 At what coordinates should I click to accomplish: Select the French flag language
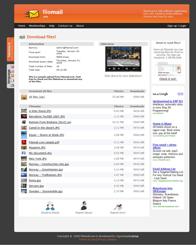coord(12,81)
